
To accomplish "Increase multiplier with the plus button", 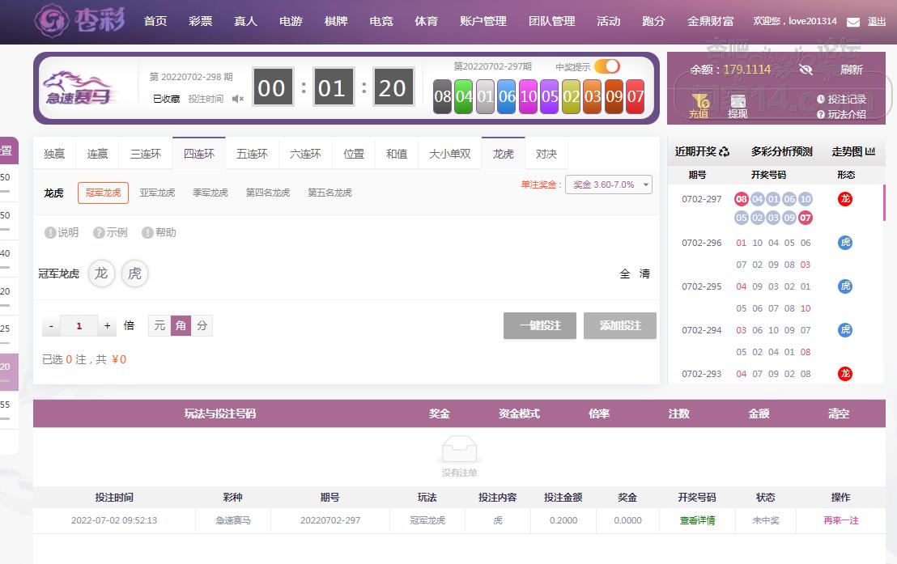I will (108, 326).
